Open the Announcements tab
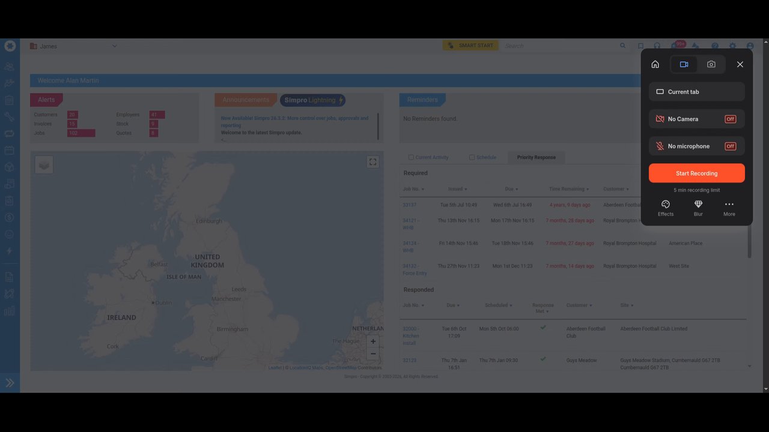 click(246, 100)
